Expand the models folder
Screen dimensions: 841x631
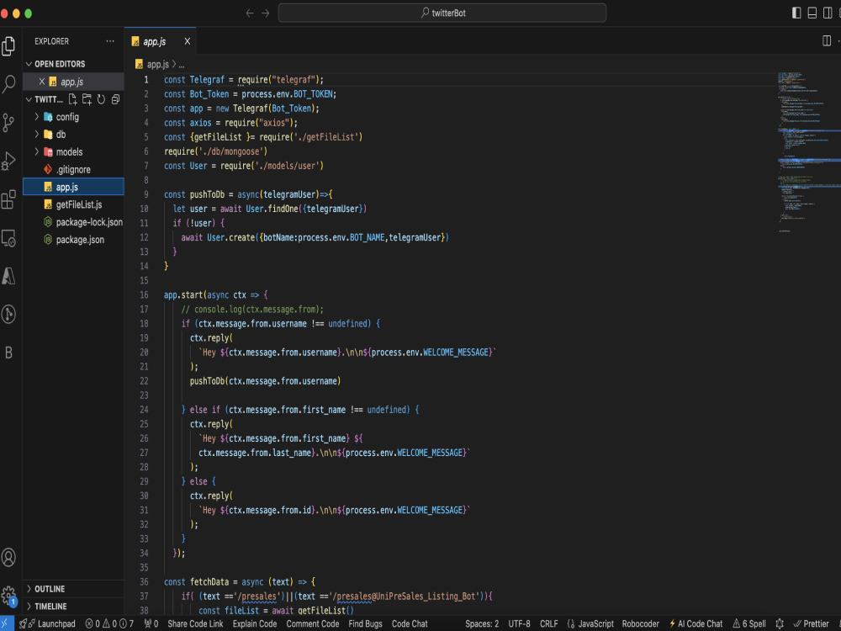73,151
